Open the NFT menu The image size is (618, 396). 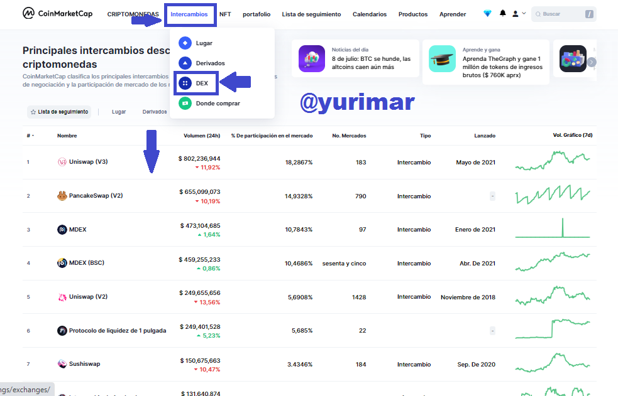pyautogui.click(x=225, y=14)
